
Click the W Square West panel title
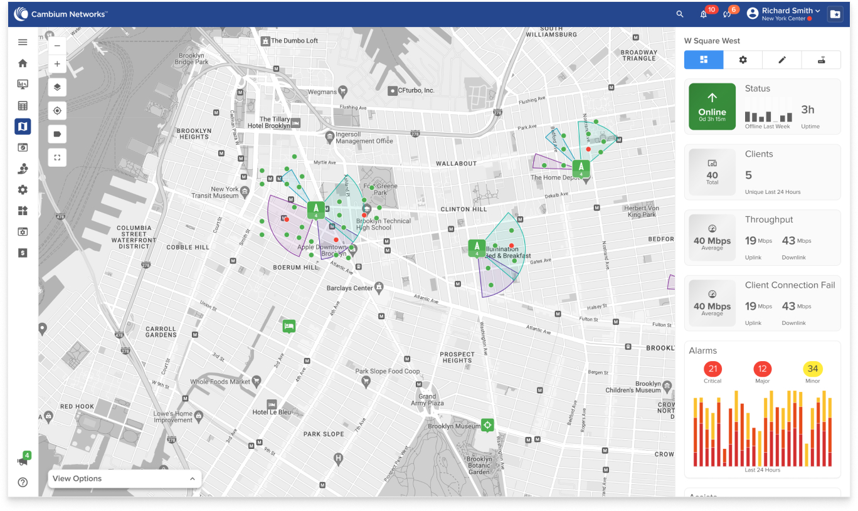click(x=712, y=41)
